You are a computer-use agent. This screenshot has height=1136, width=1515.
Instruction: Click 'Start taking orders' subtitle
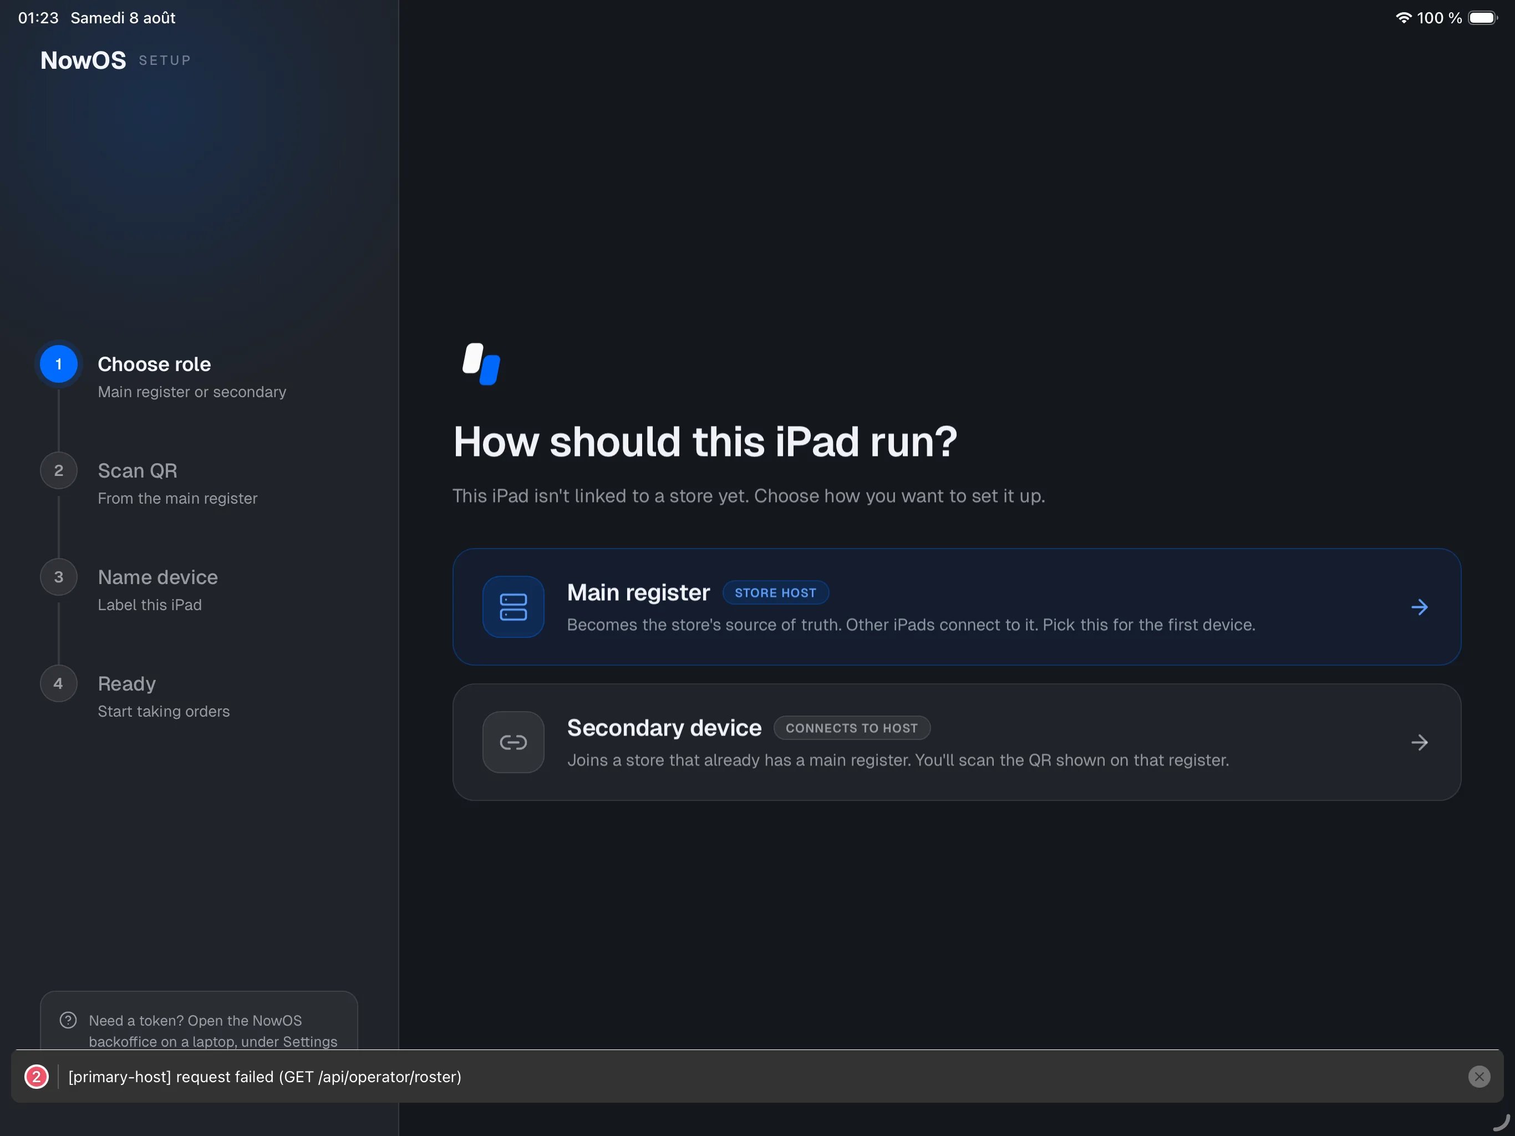(164, 711)
